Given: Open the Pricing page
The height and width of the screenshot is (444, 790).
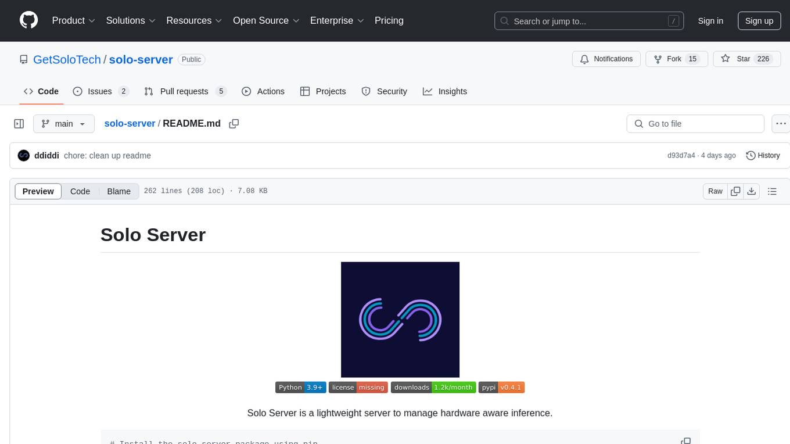Looking at the screenshot, I should point(389,20).
